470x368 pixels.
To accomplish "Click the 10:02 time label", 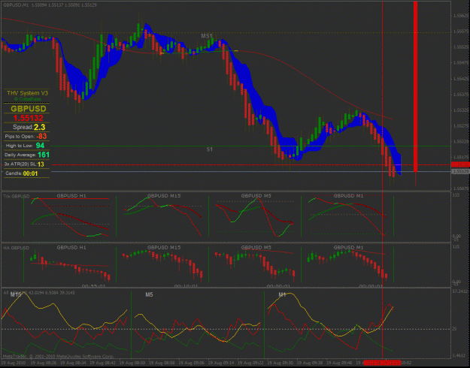I will click(406, 363).
